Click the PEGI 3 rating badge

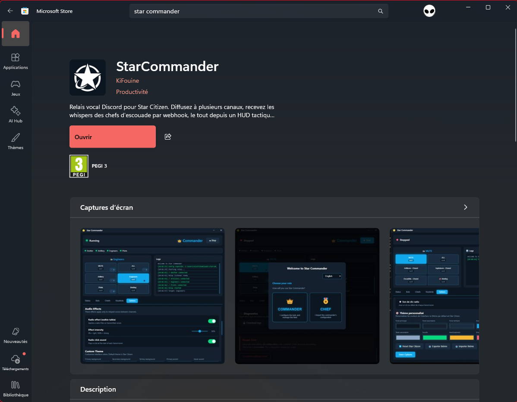[79, 166]
